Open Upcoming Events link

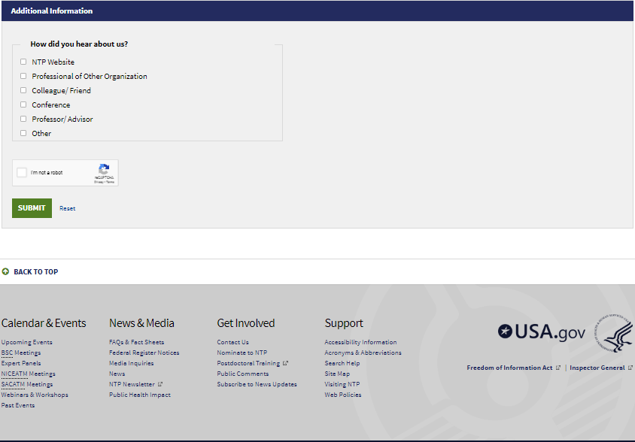27,342
